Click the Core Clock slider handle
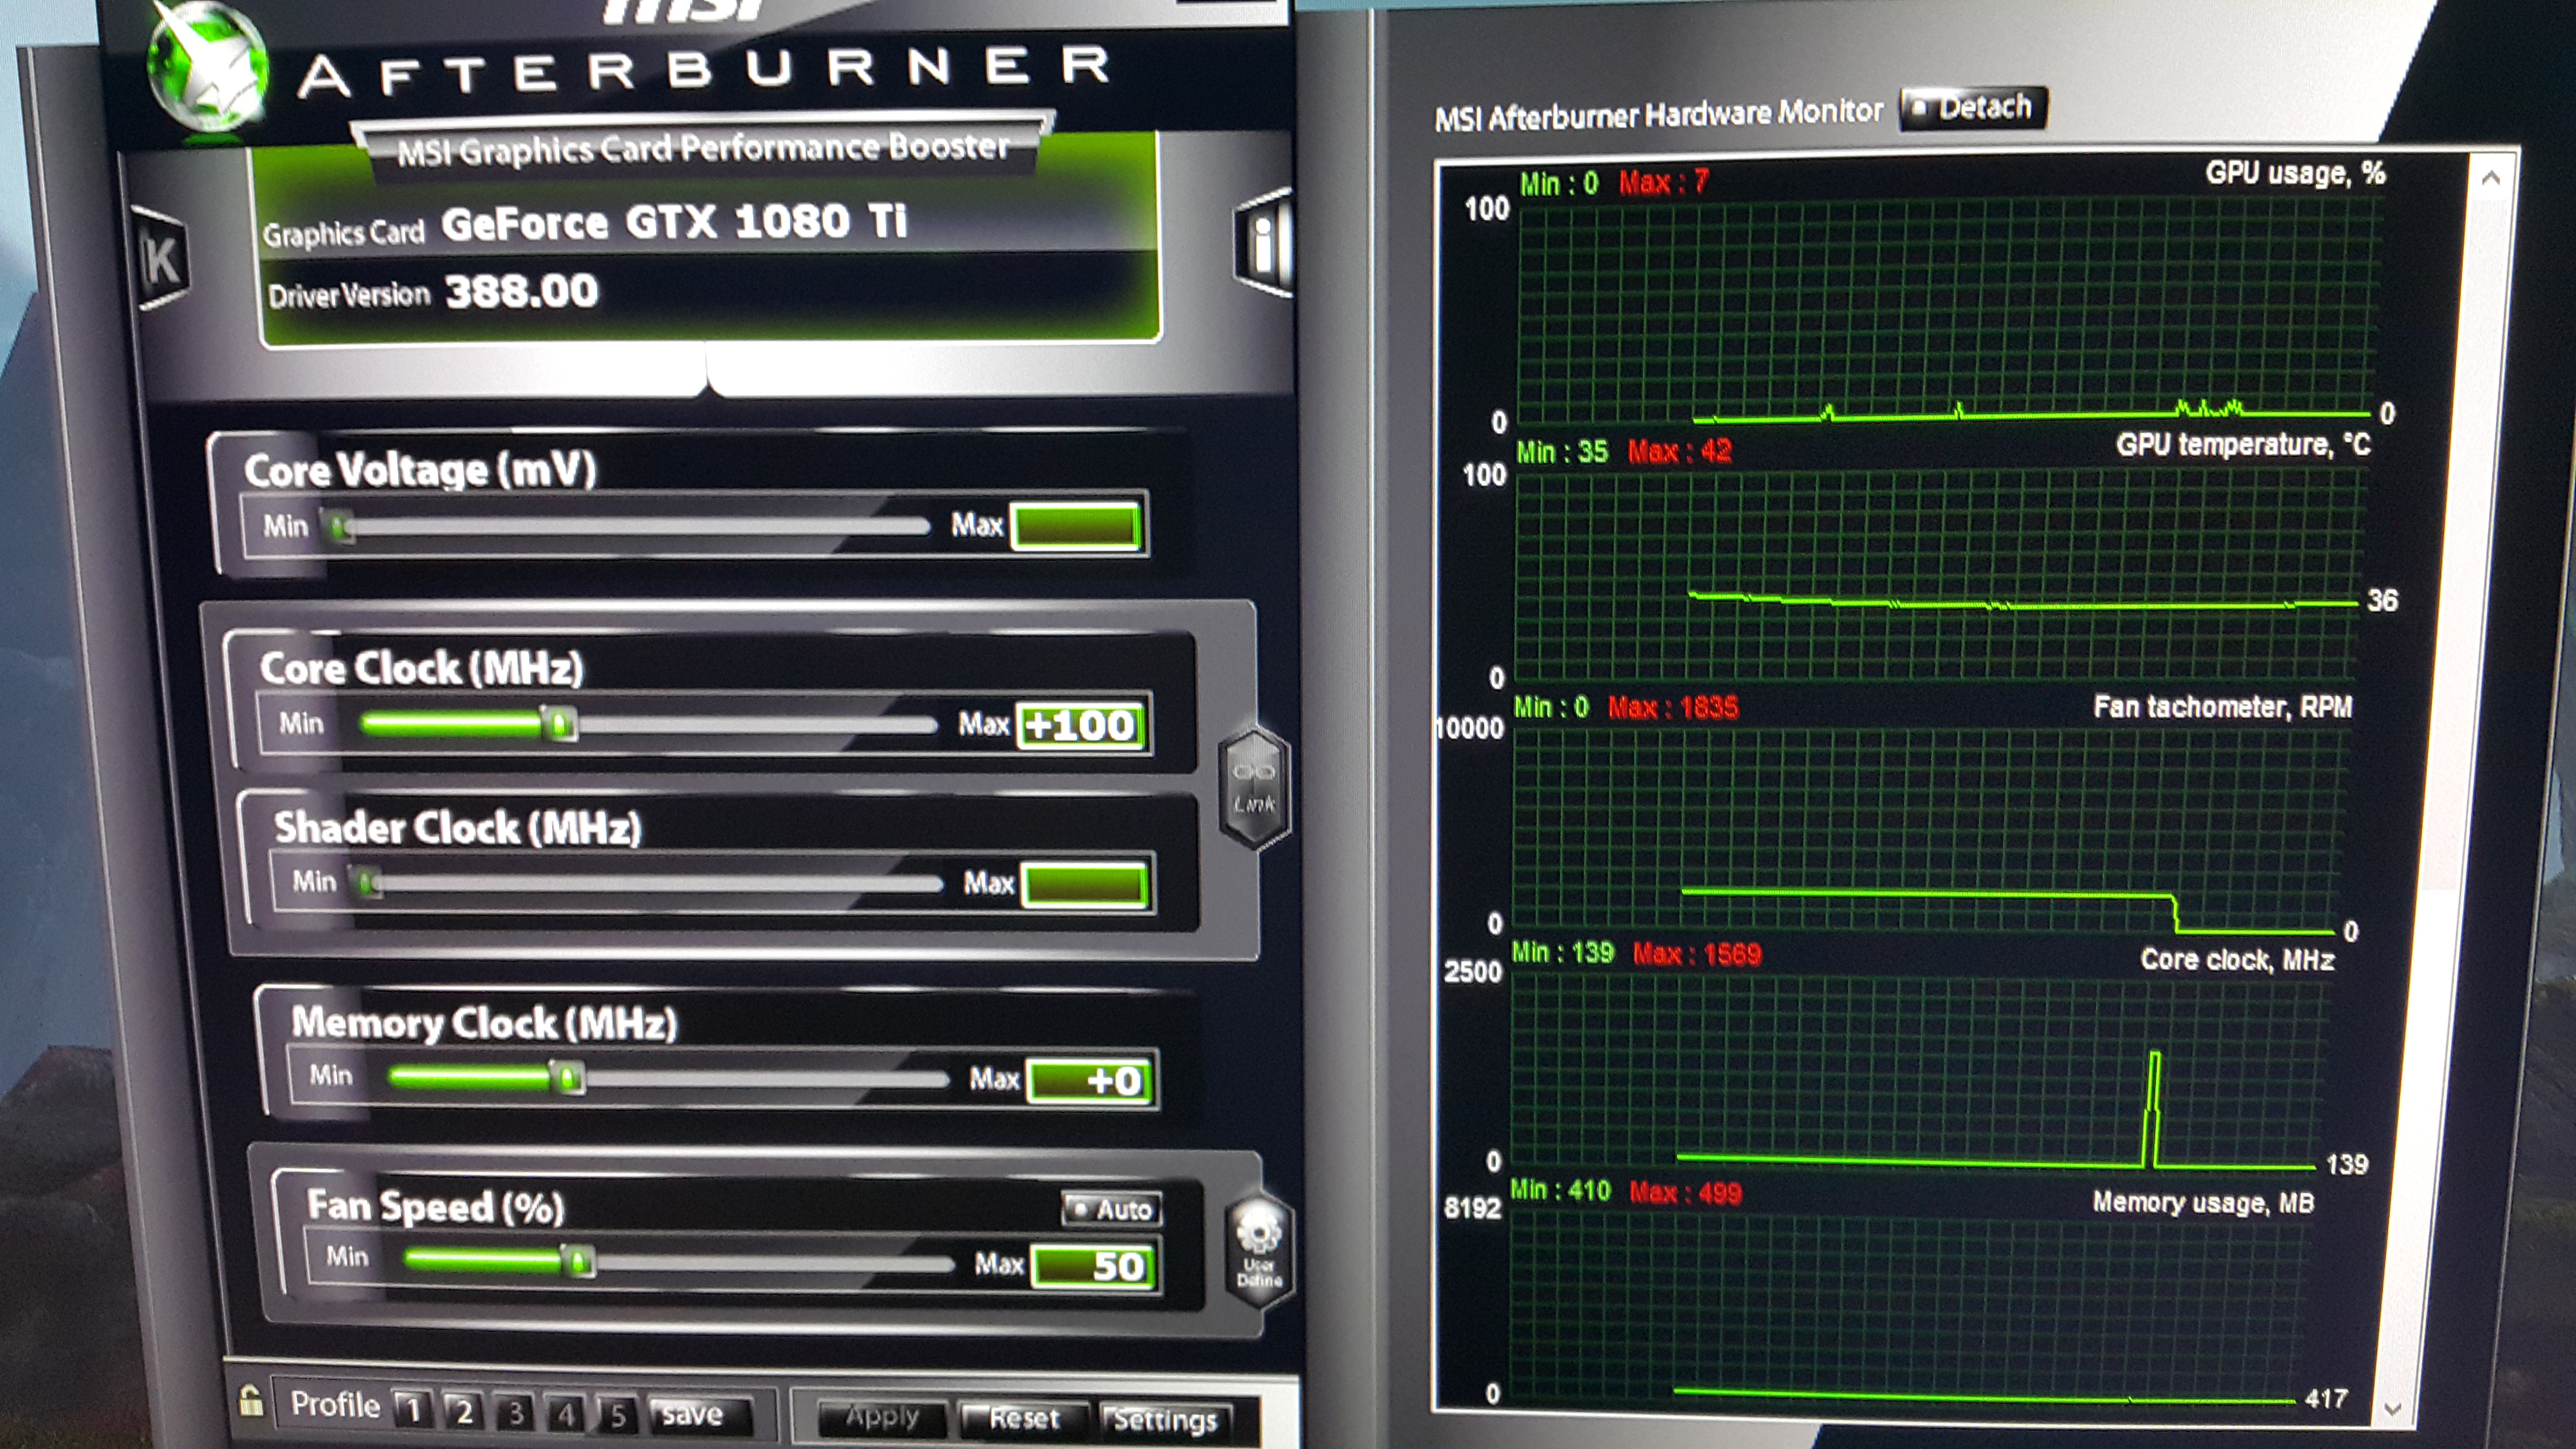The width and height of the screenshot is (2576, 1449). click(559, 723)
